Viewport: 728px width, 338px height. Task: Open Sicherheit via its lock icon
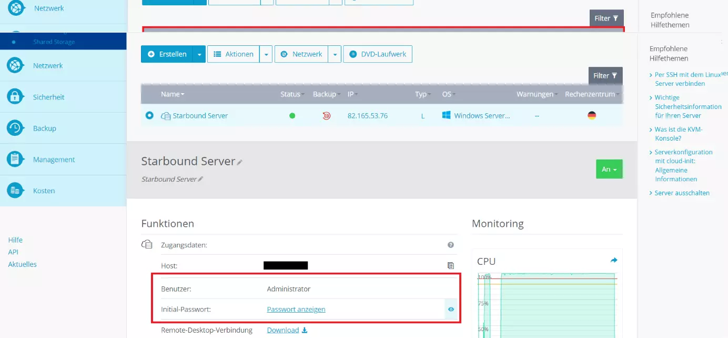15,97
